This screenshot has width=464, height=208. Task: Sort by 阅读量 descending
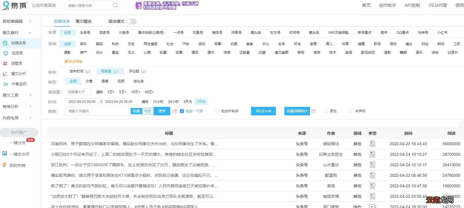[110, 71]
